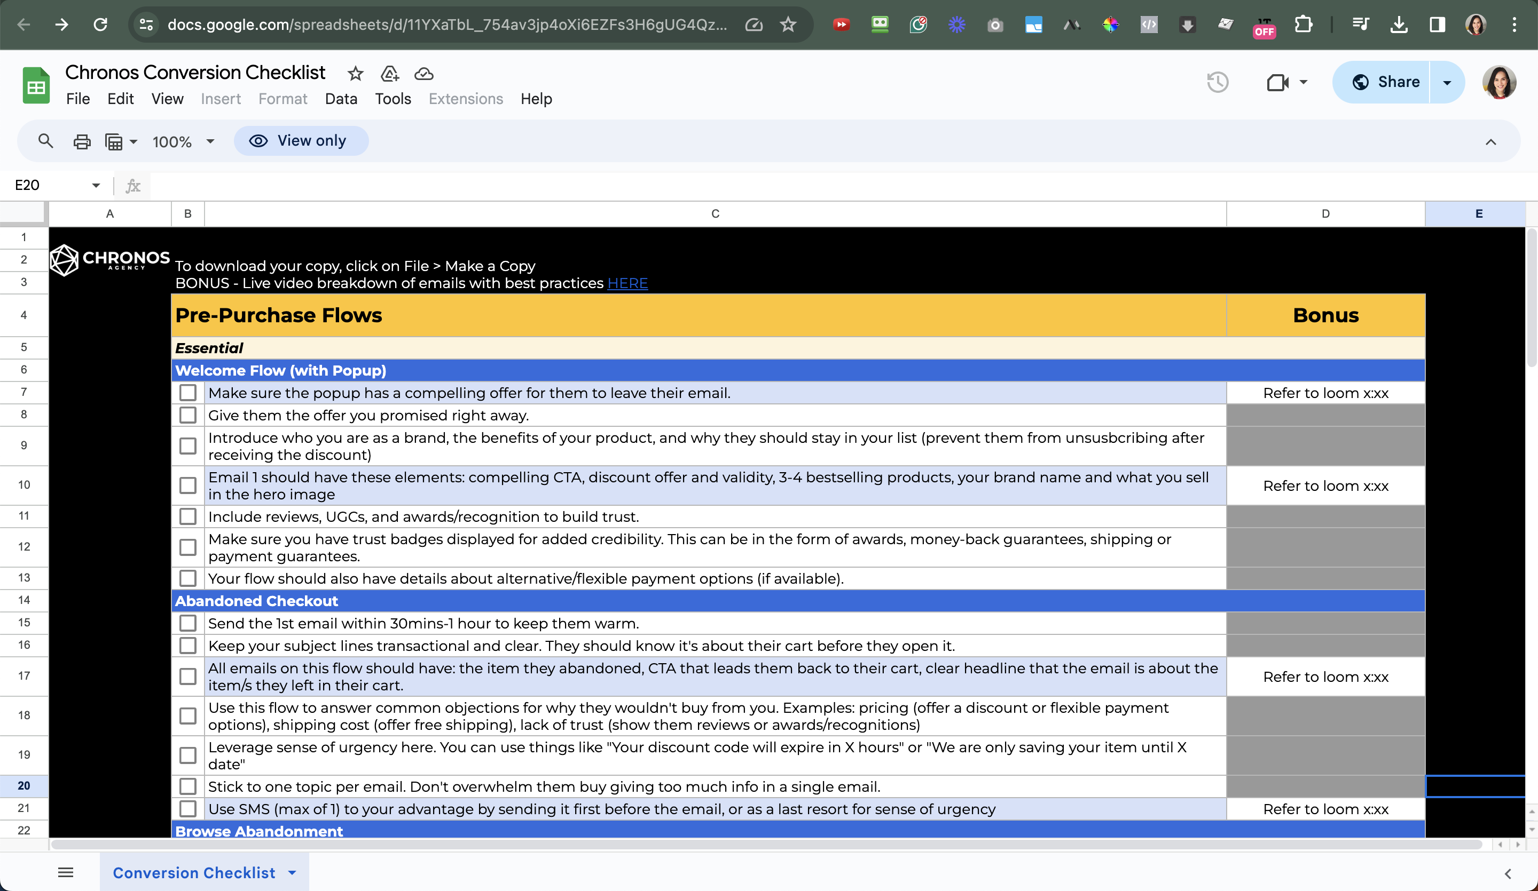Reload the page
Screen dimensions: 1538x891
100,25
